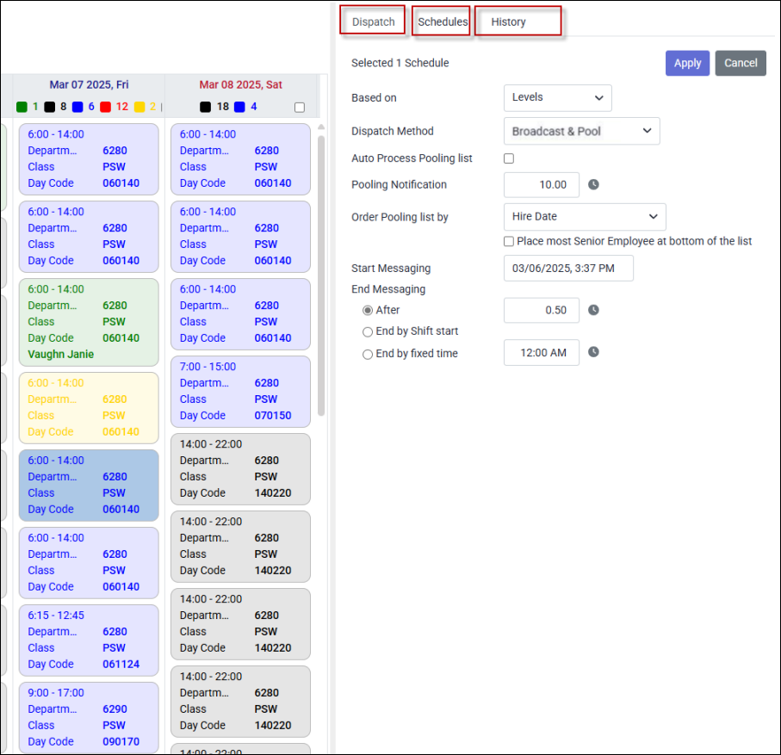Click Day Code 070150 value

[272, 415]
